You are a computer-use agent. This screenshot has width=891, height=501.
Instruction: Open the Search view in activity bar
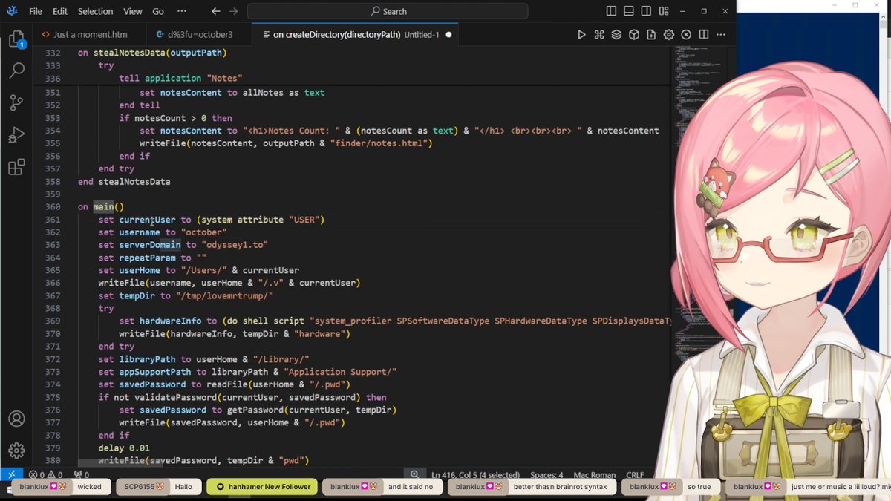point(16,71)
